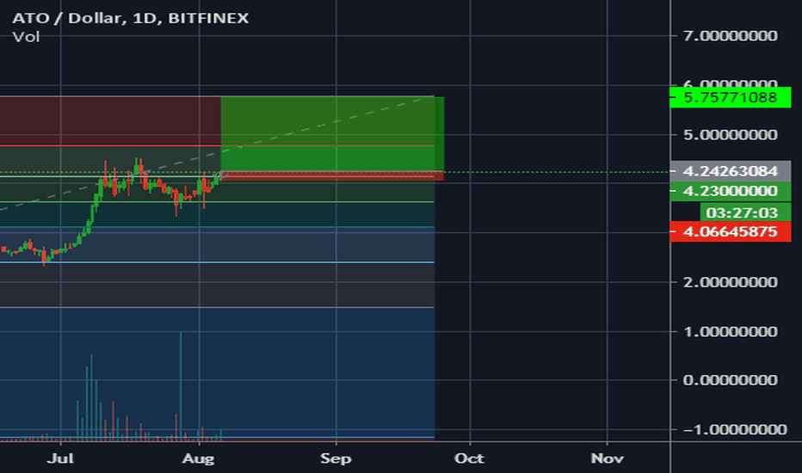Image resolution: width=802 pixels, height=473 pixels.
Task: Click the Nov label on time axis
Action: (x=608, y=458)
